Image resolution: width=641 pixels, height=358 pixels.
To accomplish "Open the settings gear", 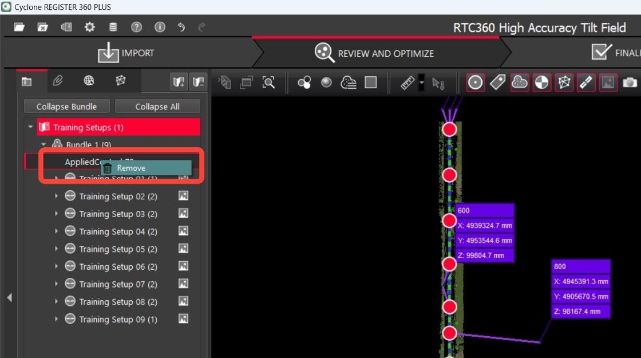I will click(x=90, y=27).
